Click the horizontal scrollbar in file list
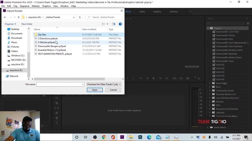The height and width of the screenshot is (141, 252). click(x=69, y=79)
